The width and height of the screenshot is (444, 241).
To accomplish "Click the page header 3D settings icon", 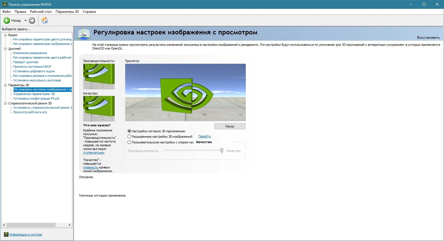I will pos(84,34).
